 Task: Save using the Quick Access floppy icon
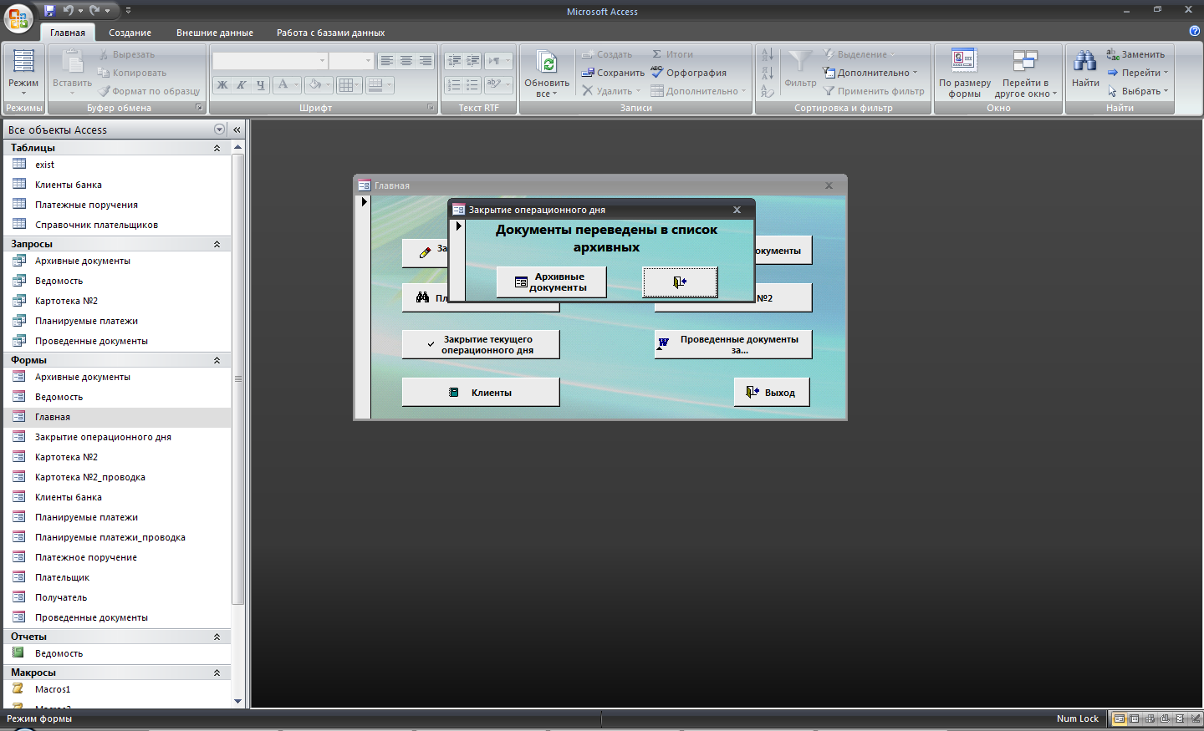49,11
